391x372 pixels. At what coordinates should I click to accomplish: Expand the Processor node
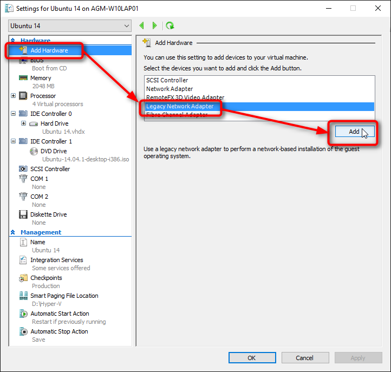click(x=13, y=96)
